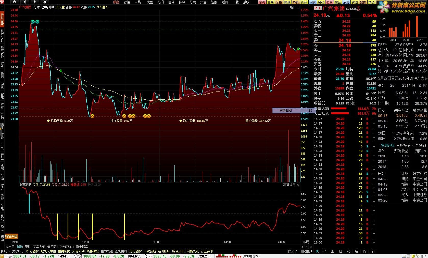Screen dimensions: 428x258
Task: Select the 势 tab under tick list
Action: pos(348,251)
